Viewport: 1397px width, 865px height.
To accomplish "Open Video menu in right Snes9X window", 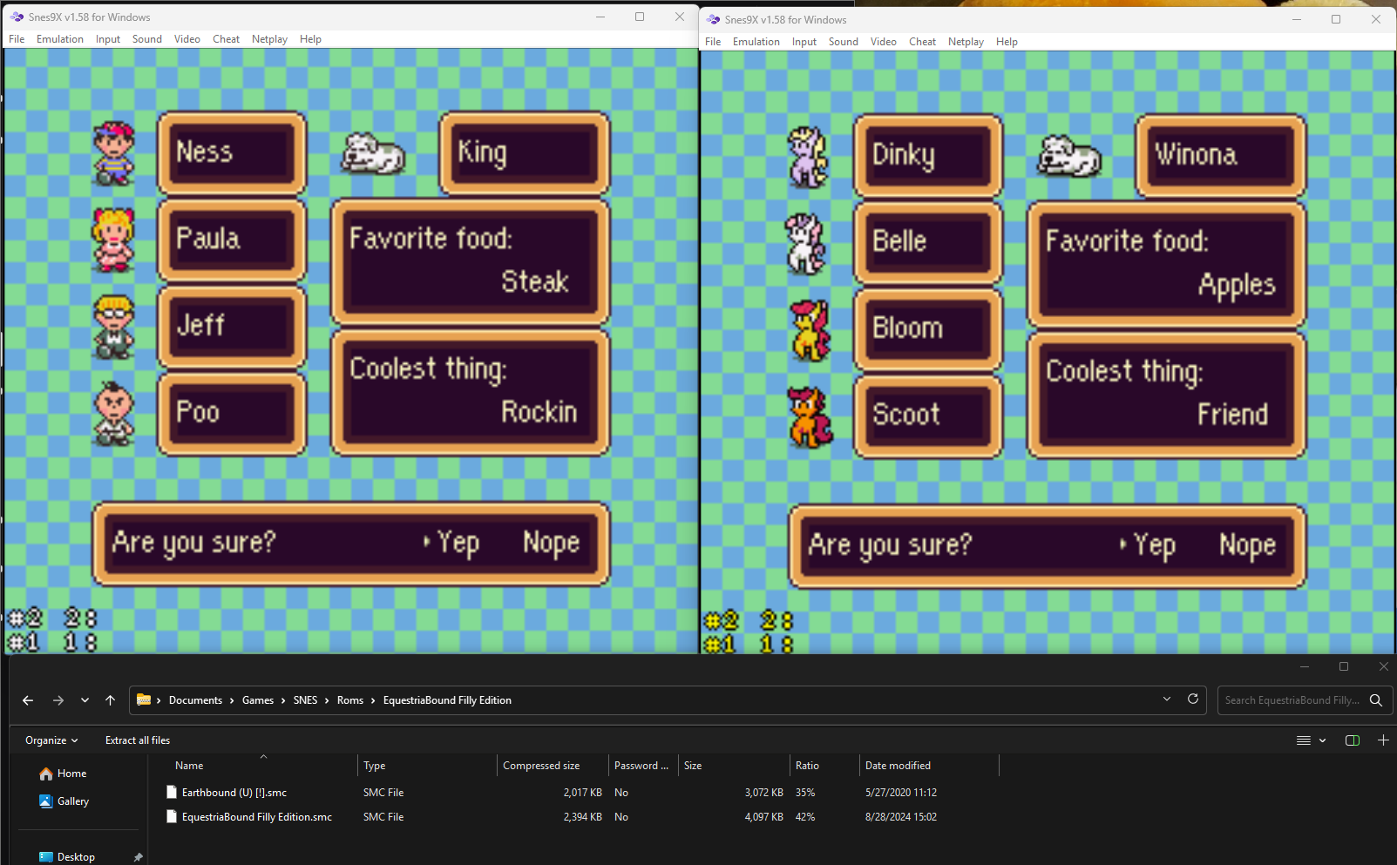I will (x=884, y=42).
